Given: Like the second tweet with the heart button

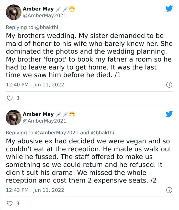Looking at the screenshot, I should coord(10,204).
